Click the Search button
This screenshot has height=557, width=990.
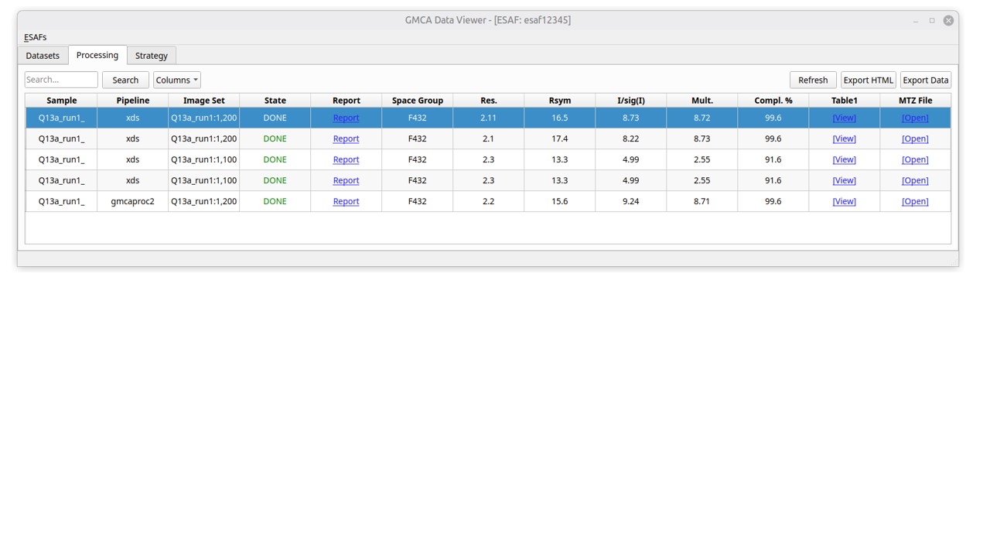tap(125, 80)
